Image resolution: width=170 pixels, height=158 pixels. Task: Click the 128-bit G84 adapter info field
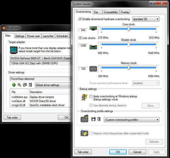coord(40,63)
